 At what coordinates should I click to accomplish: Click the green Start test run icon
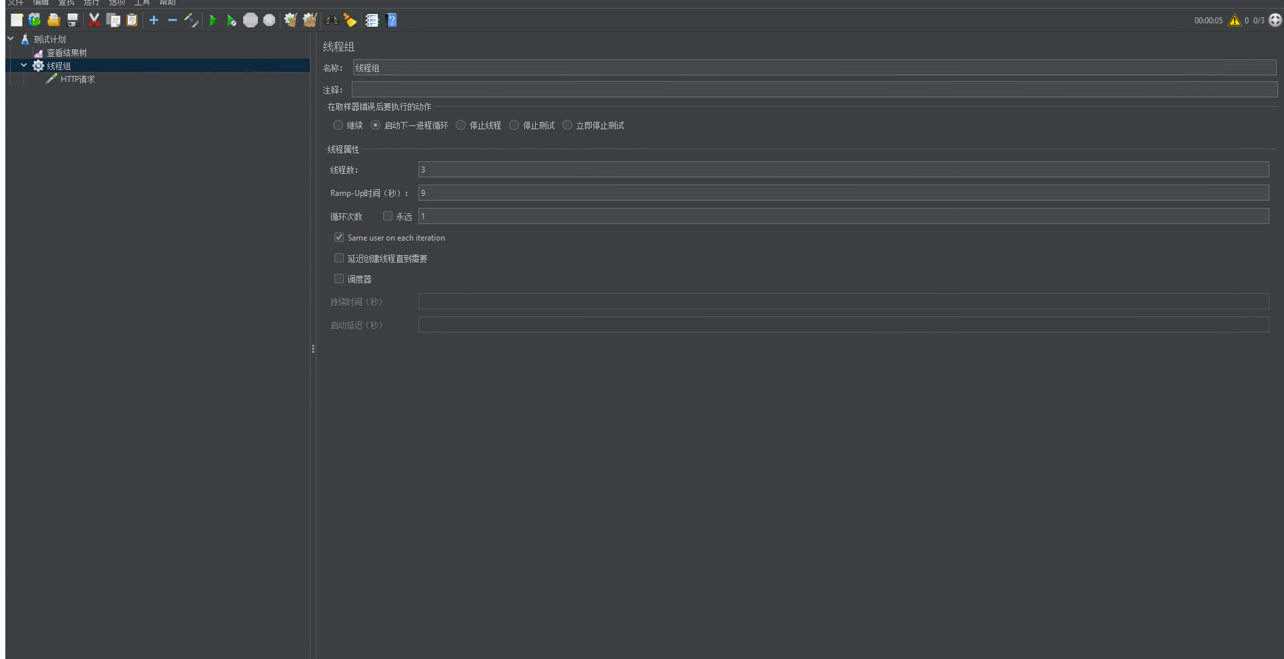click(213, 21)
